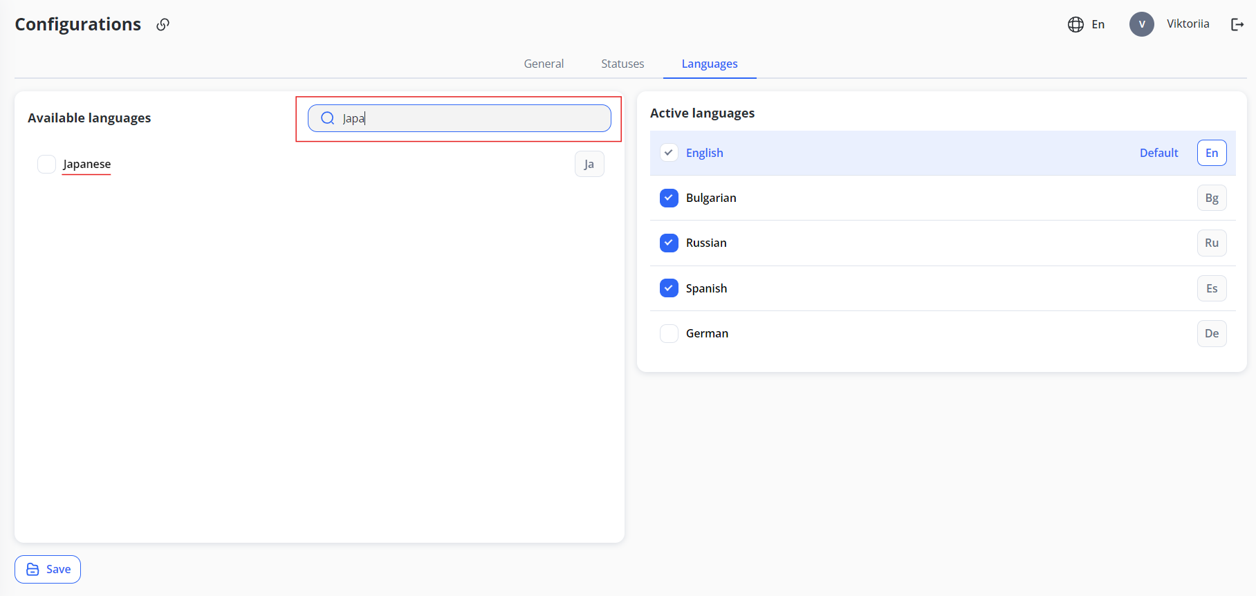Click the English language name
Screen dimensions: 1256x596
point(704,153)
